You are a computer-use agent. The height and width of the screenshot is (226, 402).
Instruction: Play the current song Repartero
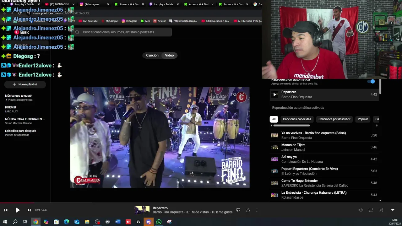coord(18,210)
